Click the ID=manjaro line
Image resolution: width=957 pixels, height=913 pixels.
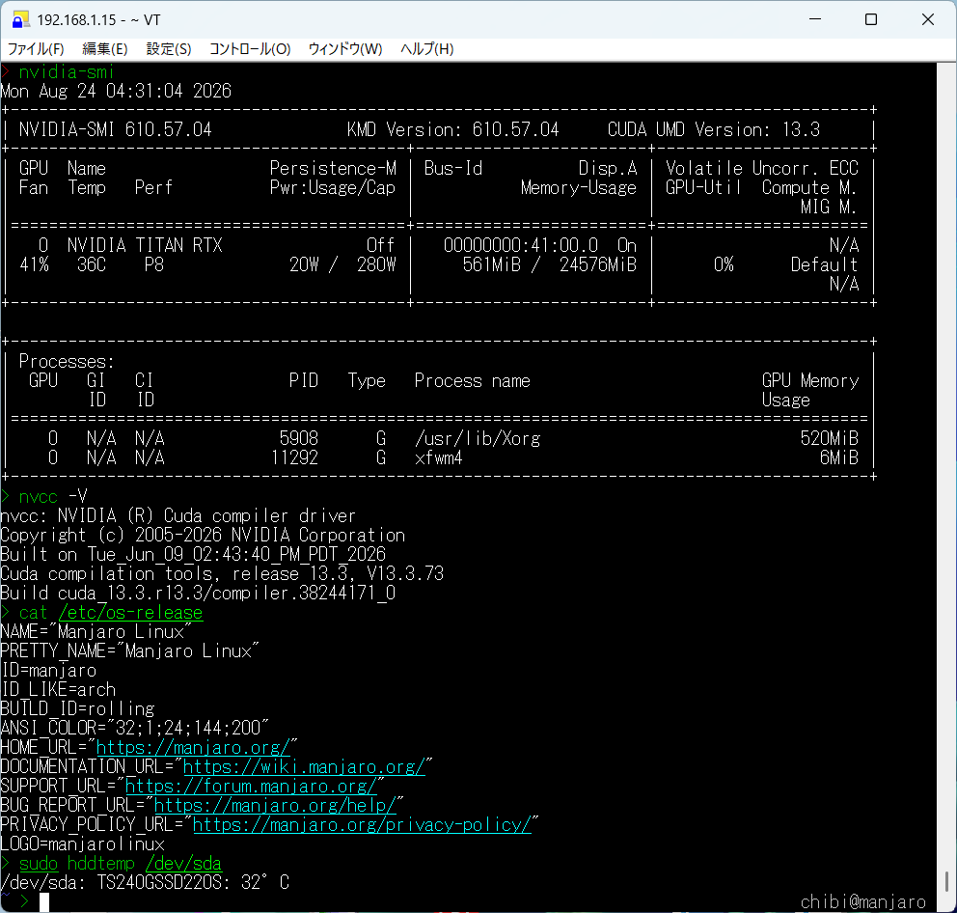[48, 670]
